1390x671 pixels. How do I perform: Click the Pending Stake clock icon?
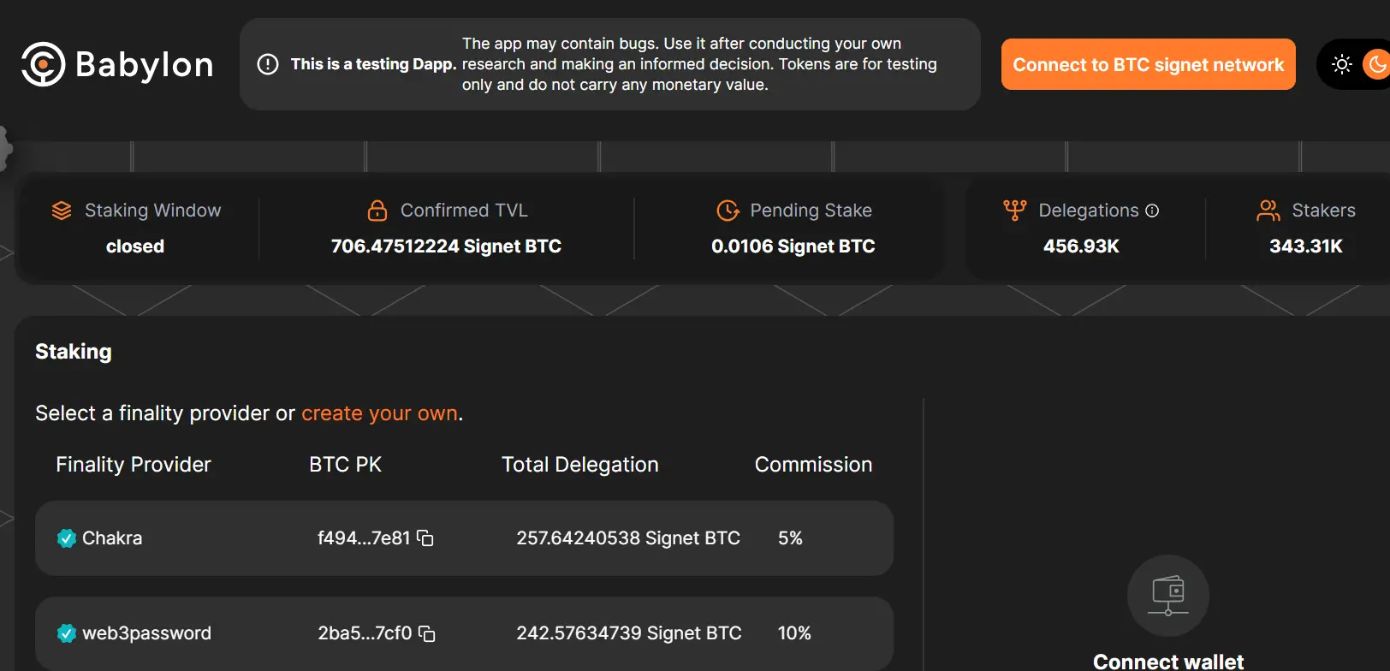coord(728,211)
